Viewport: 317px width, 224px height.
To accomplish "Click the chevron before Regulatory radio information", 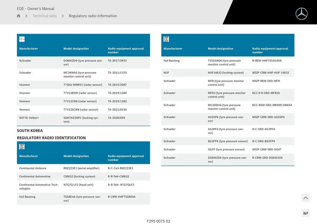I will point(63,16).
